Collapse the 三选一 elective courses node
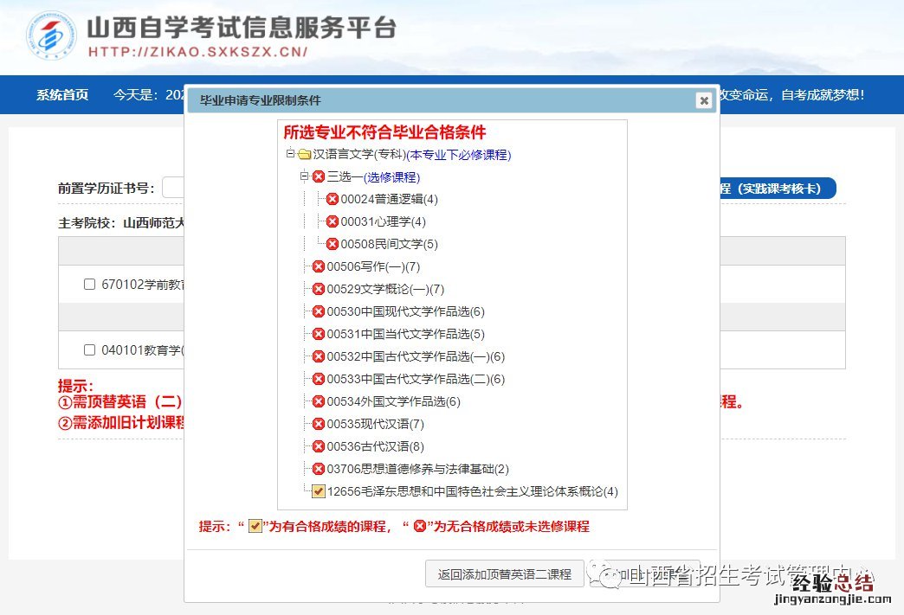 (304, 176)
